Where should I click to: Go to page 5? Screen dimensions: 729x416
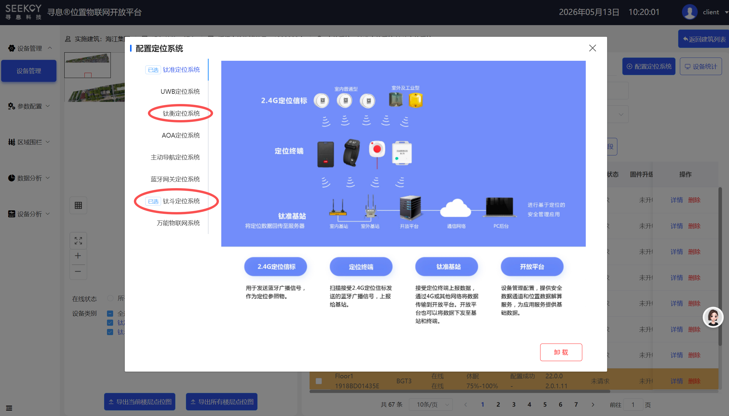click(545, 405)
